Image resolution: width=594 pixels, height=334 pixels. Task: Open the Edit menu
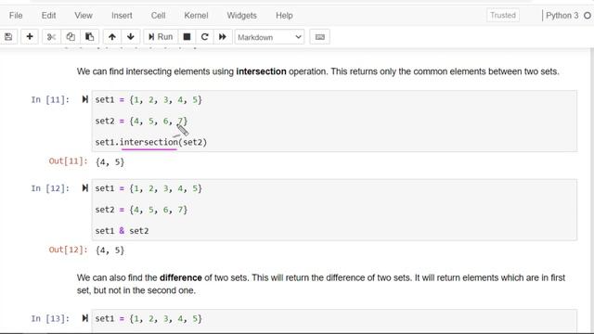click(49, 16)
